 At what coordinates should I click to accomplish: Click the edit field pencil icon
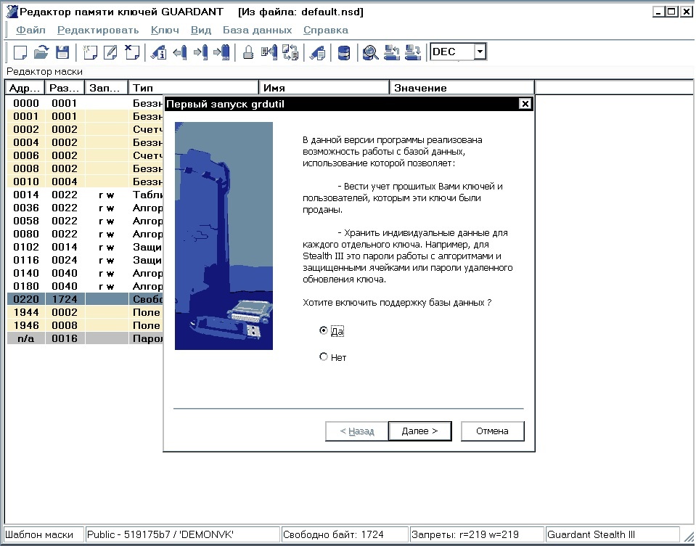click(110, 52)
